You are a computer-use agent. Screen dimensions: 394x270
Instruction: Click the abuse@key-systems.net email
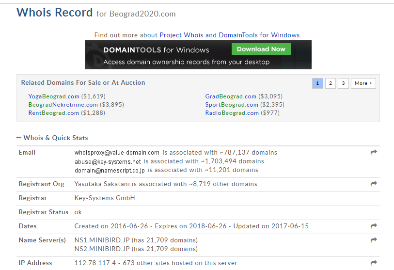click(x=108, y=161)
